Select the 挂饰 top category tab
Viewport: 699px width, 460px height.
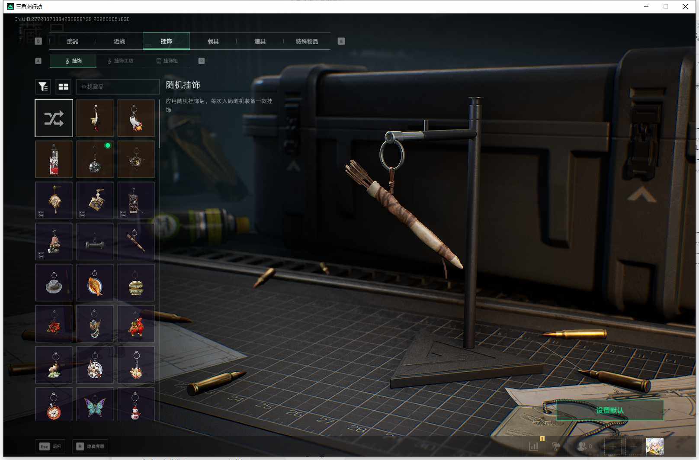click(x=166, y=41)
